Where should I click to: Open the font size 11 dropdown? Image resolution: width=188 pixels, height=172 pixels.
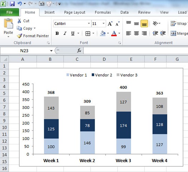[103, 24]
